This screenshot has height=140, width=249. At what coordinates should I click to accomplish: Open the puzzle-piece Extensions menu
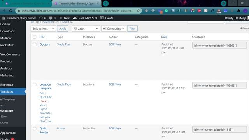pyautogui.click(x=238, y=11)
